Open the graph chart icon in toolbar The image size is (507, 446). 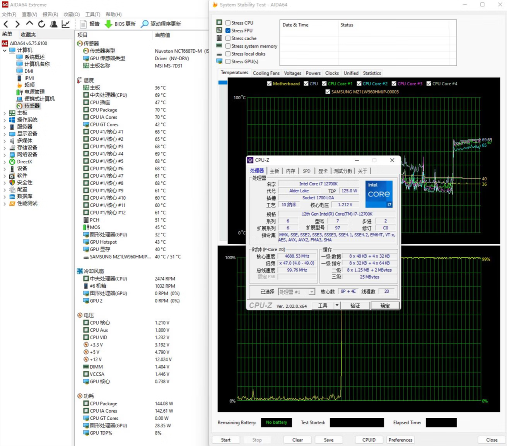click(66, 24)
